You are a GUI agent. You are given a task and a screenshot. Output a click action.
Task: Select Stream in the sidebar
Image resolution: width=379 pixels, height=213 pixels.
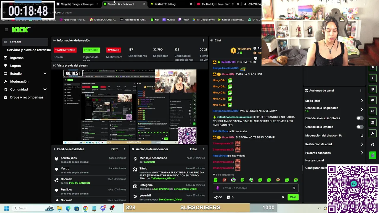coord(25,42)
